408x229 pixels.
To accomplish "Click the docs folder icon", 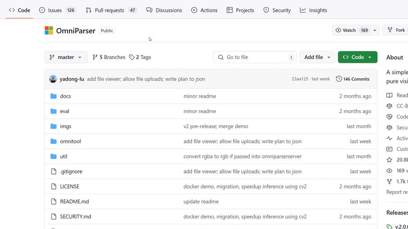I will (x=54, y=96).
